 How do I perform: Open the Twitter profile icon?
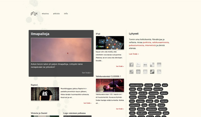(x=138, y=65)
